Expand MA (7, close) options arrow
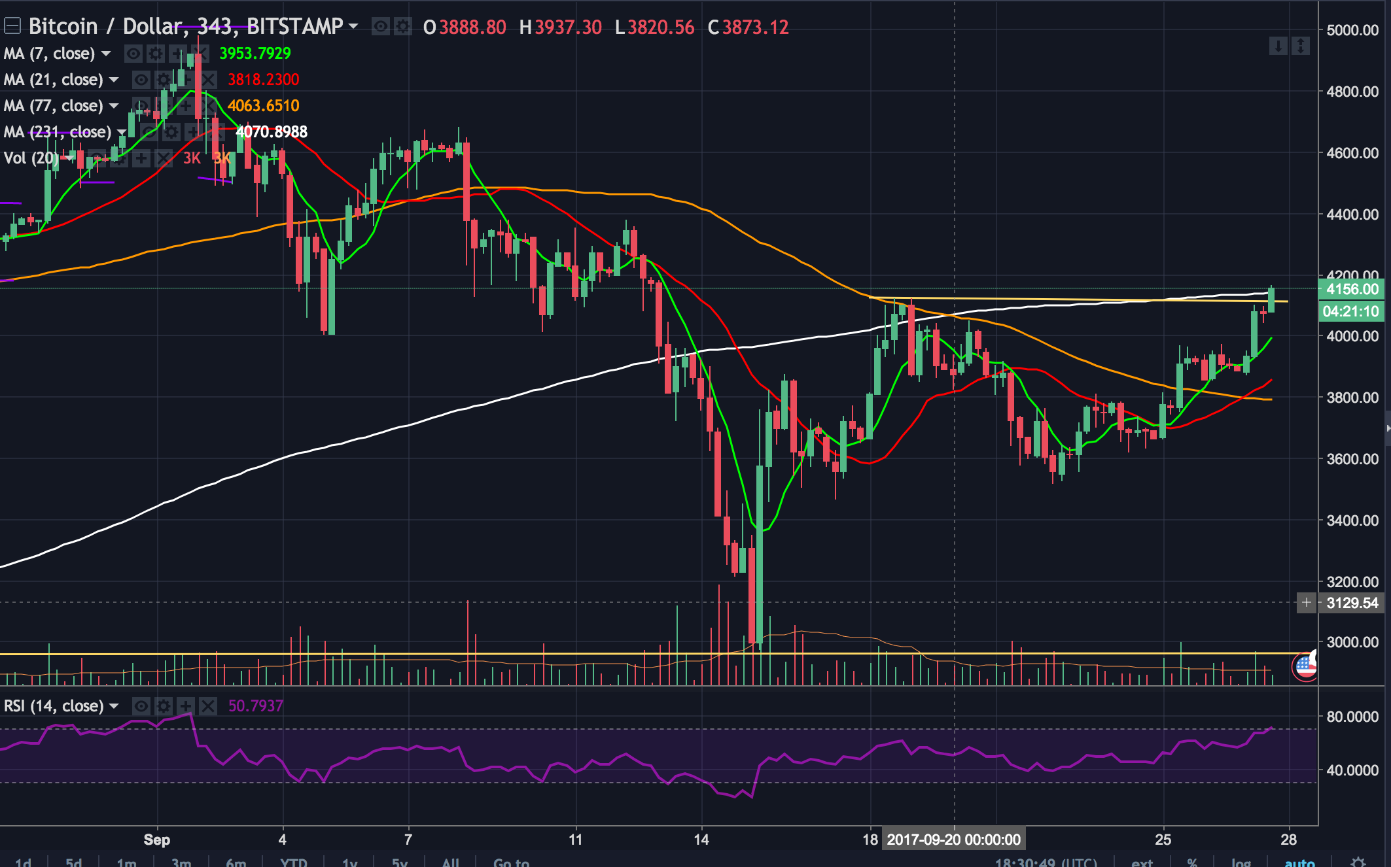 (106, 53)
